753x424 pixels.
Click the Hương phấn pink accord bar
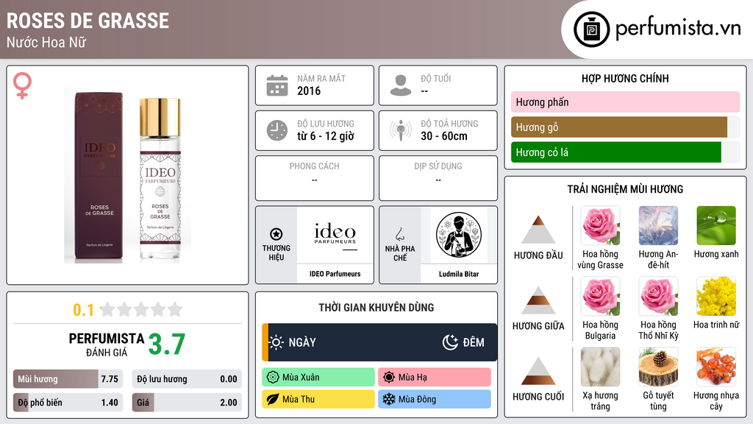click(625, 102)
